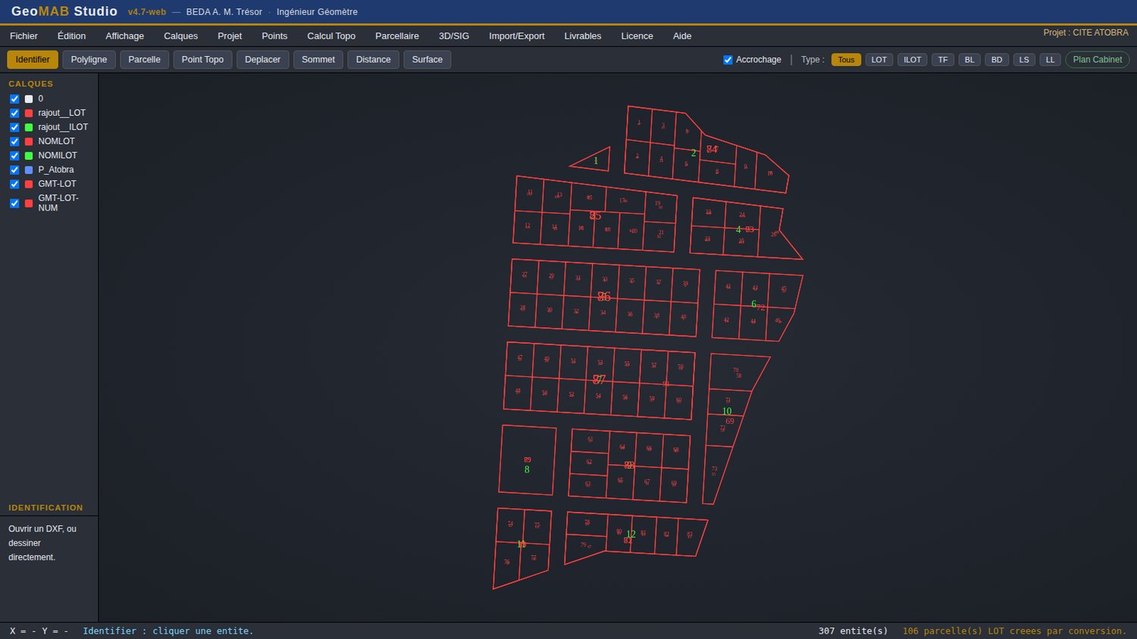Image resolution: width=1137 pixels, height=639 pixels.
Task: Select the Tous type filter
Action: coord(846,60)
